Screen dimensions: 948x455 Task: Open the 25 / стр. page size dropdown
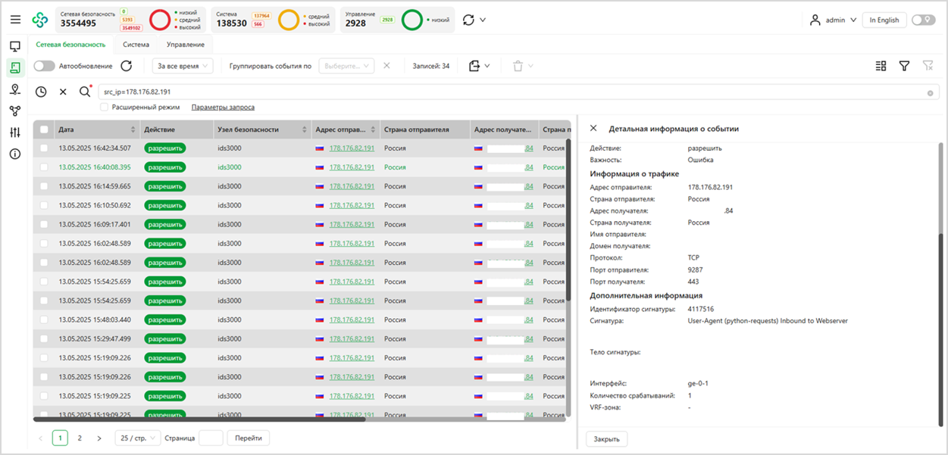[137, 438]
